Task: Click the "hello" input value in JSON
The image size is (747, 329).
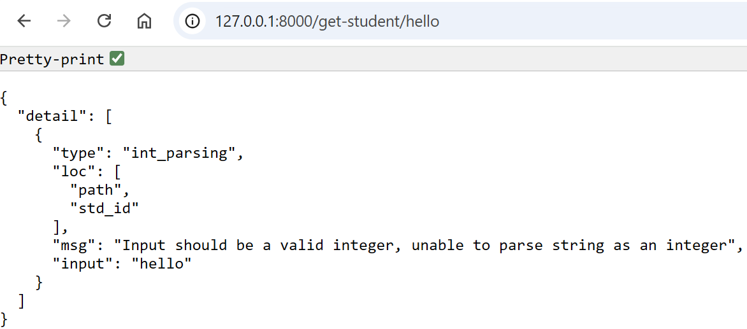Action: [x=161, y=263]
